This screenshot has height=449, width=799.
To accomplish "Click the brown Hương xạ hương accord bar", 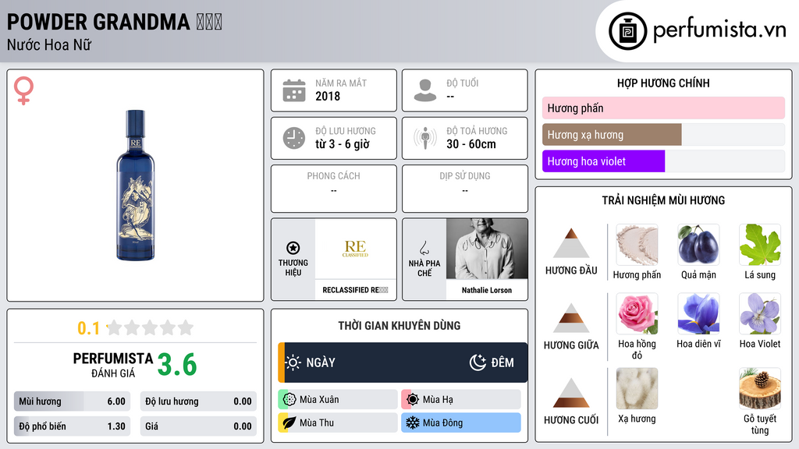I will (x=612, y=134).
